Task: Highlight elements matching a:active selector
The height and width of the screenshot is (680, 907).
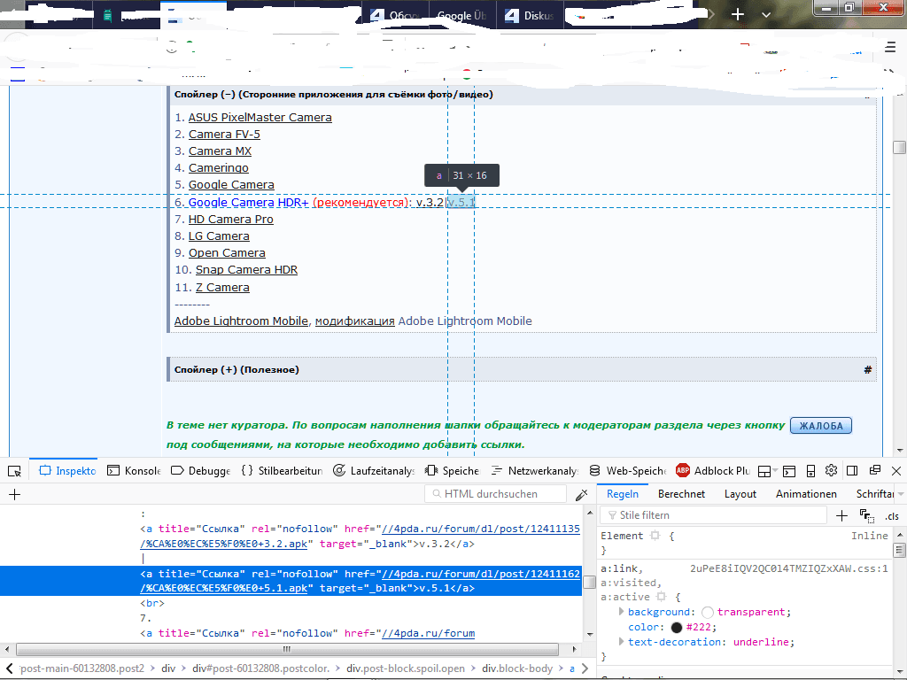Action: click(x=661, y=597)
